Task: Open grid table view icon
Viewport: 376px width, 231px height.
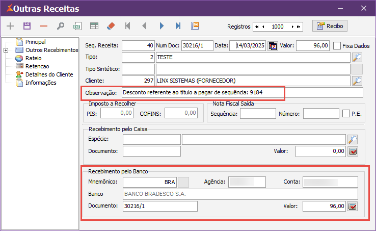Action: (x=94, y=26)
